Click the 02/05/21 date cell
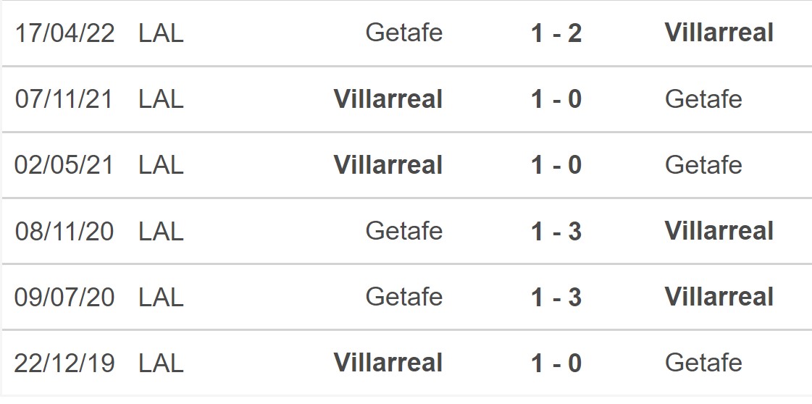 click(x=64, y=165)
